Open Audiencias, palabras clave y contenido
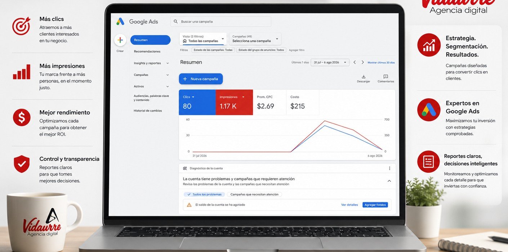The image size is (508, 252). point(151,98)
